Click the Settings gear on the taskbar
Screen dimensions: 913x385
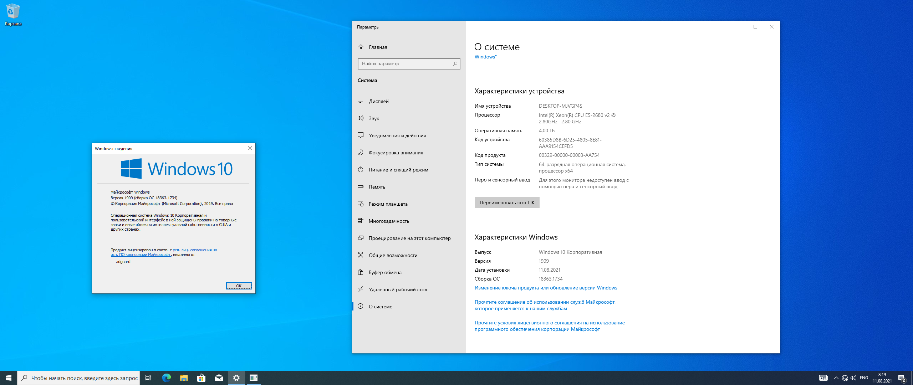tap(236, 378)
